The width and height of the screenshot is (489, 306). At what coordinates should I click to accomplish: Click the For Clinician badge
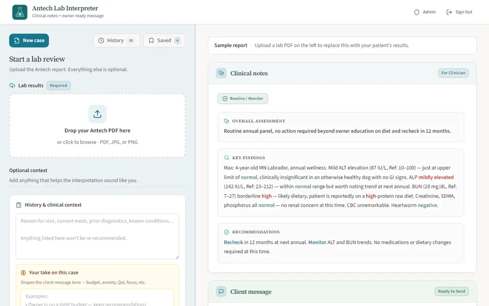453,73
